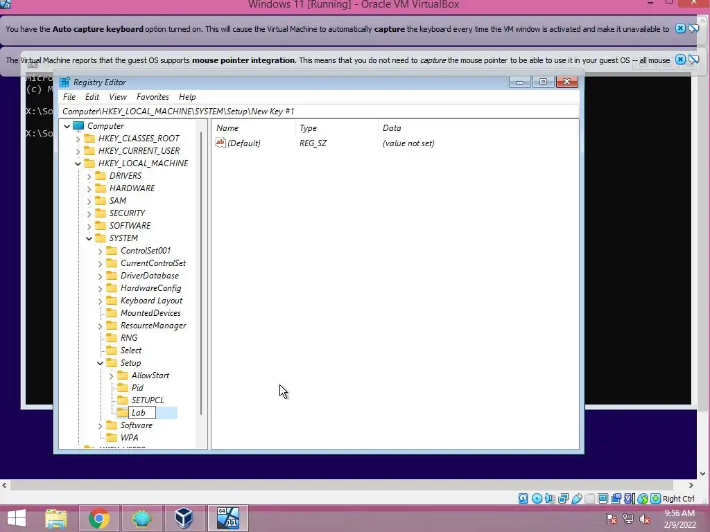Suppress future mouse pointer integration messages icon
The width and height of the screenshot is (710, 532).
click(693, 60)
